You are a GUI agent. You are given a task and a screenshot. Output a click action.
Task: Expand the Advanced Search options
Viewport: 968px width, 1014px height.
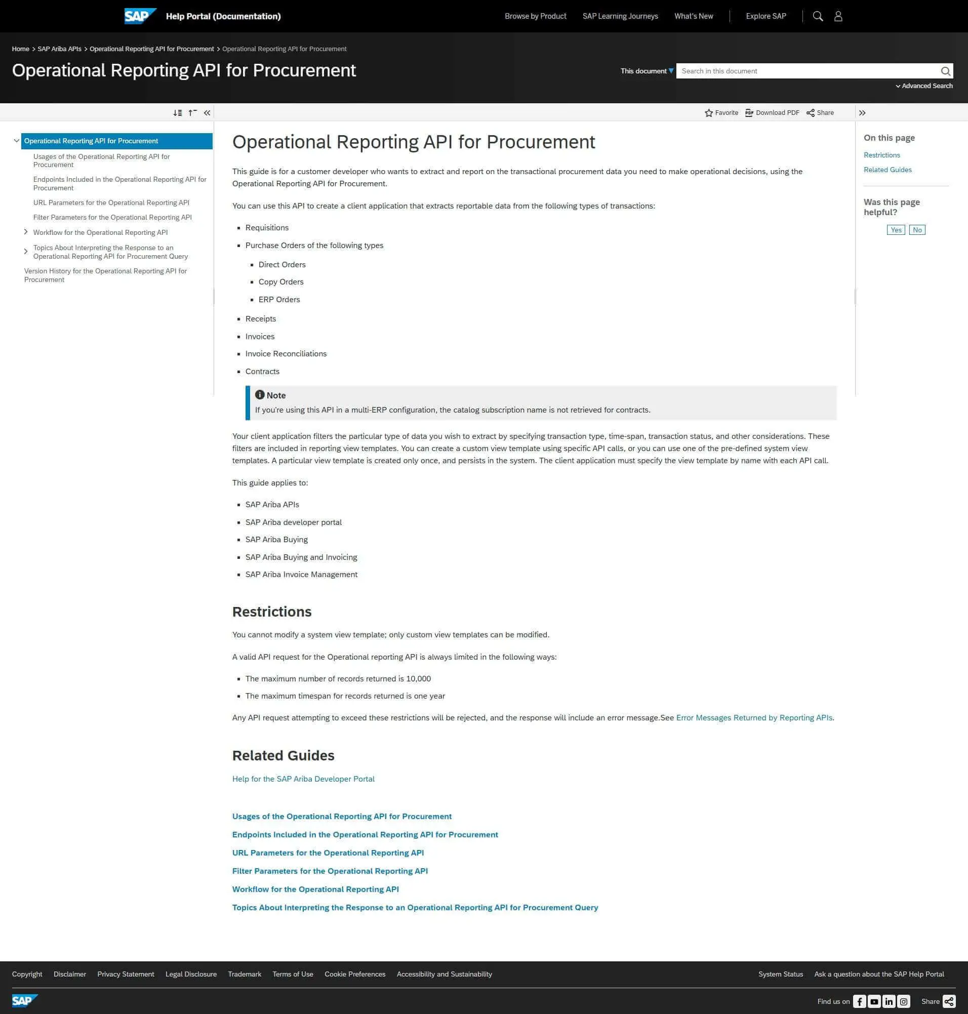point(924,86)
